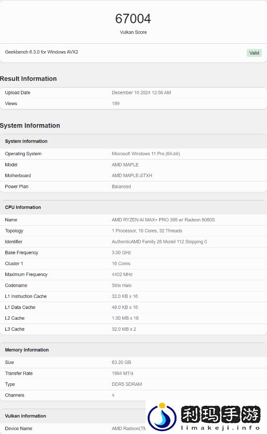Click topology '1 Processor, 16 Cores, 32 Threads'
The width and height of the screenshot is (267, 434).
[147, 231]
